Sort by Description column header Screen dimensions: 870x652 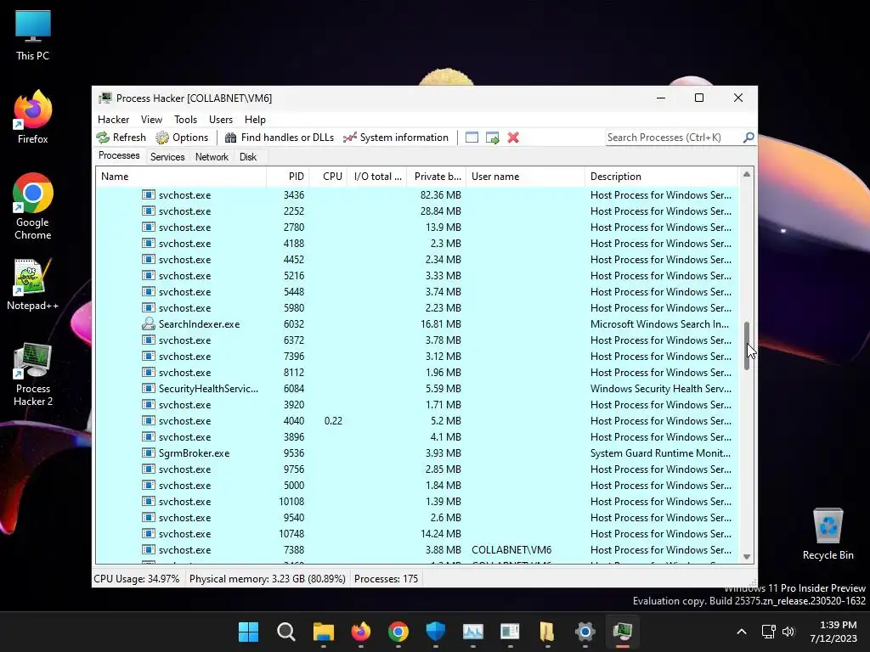point(661,177)
